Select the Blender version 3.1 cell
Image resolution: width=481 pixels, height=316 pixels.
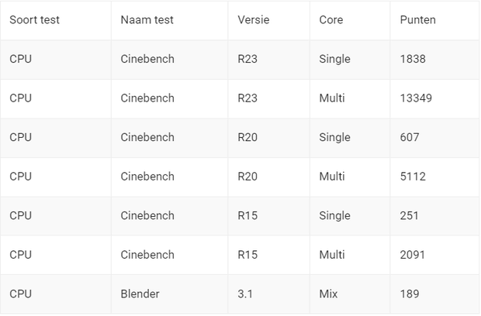tap(245, 294)
